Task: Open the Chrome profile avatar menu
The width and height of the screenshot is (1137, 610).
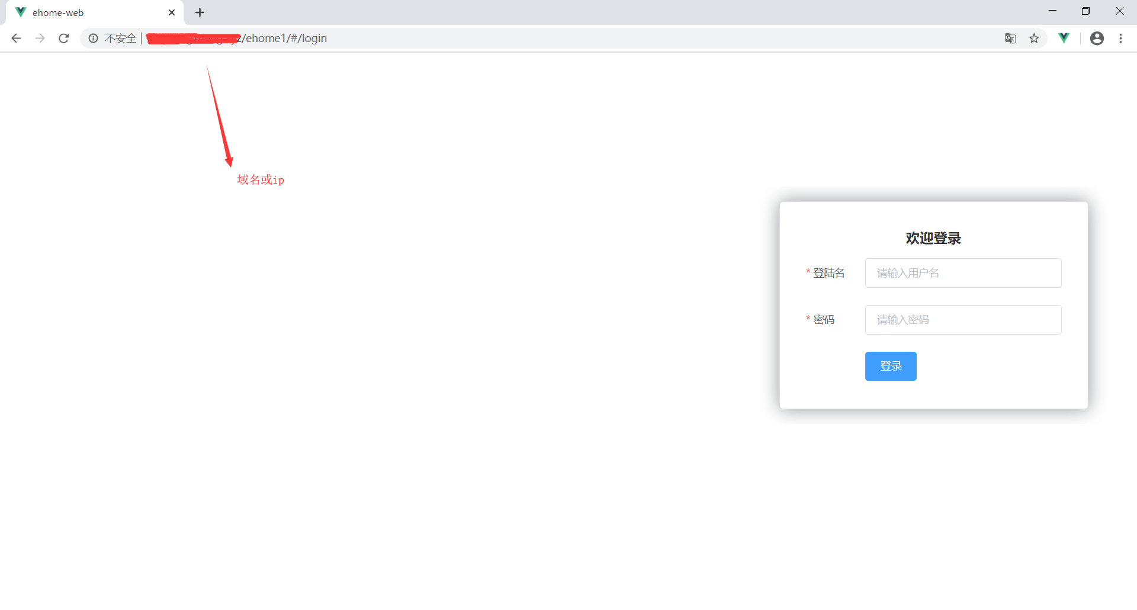Action: tap(1097, 38)
